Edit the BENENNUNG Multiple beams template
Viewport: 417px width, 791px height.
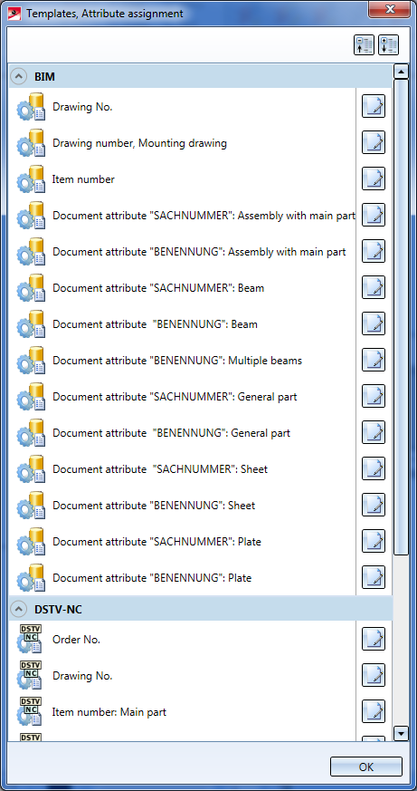(x=374, y=360)
